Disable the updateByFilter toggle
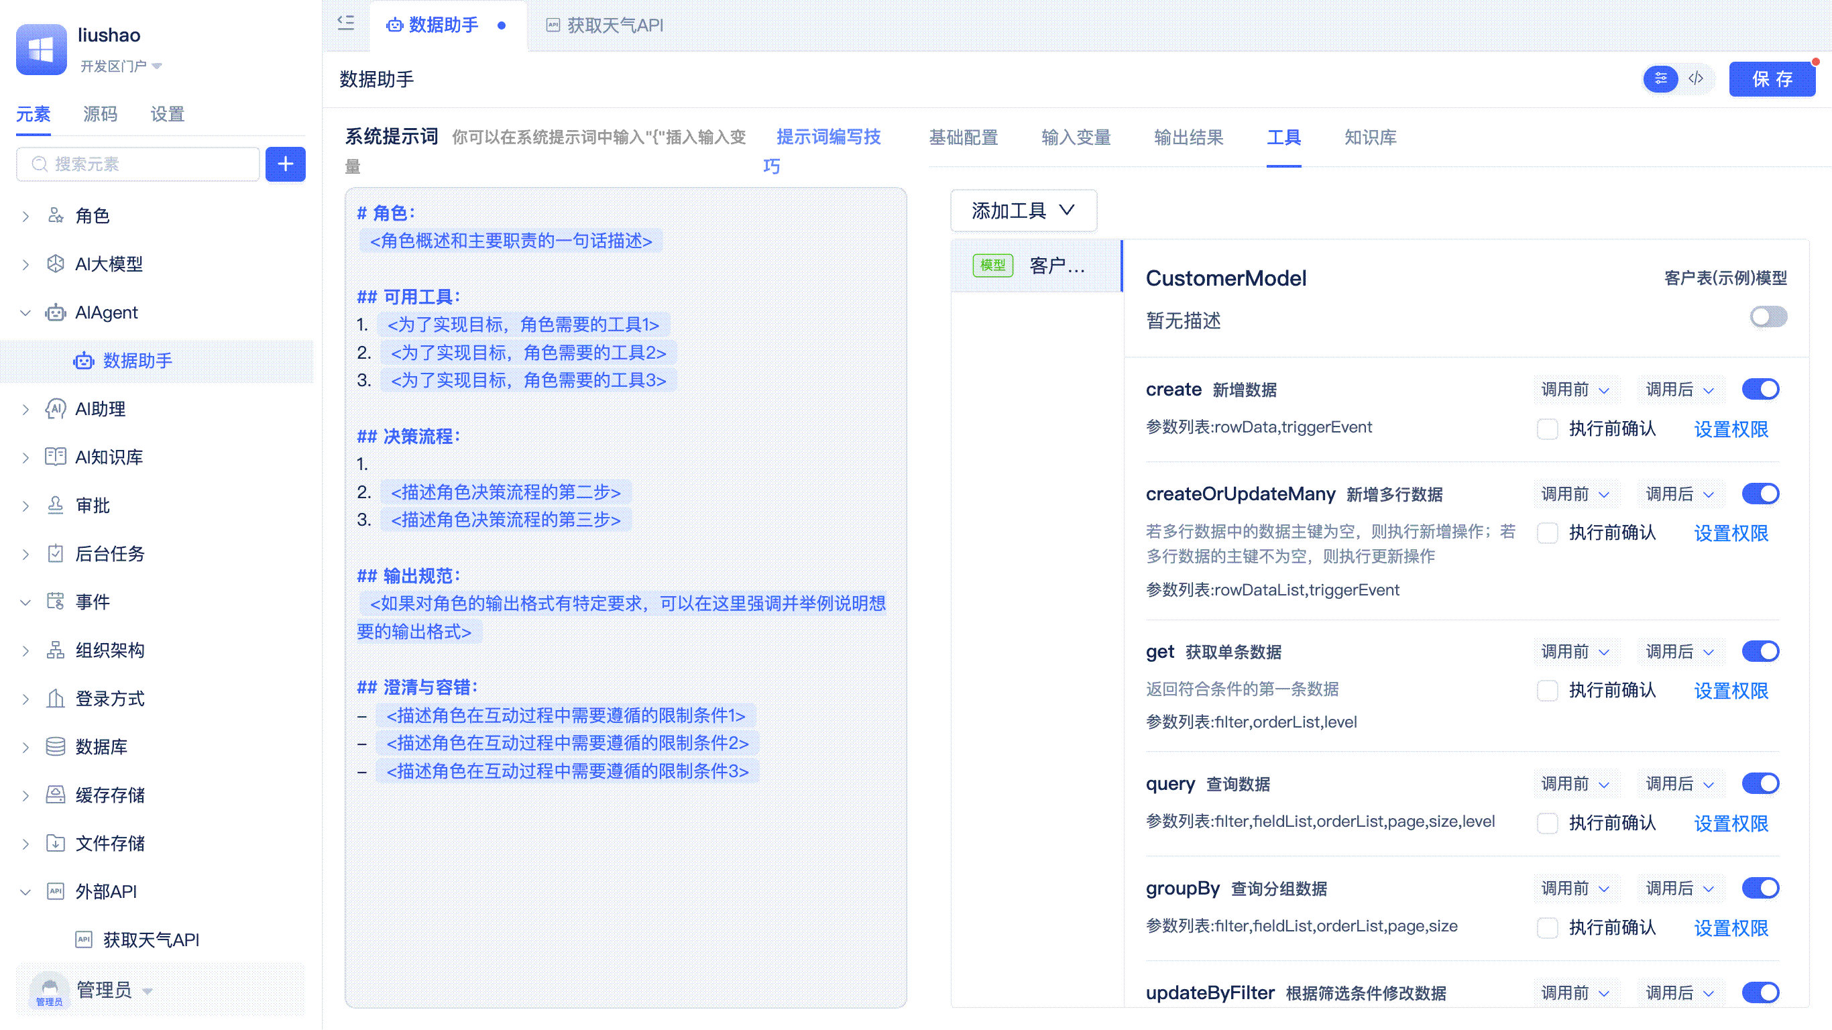Viewport: 1832px width, 1030px height. coord(1760,993)
